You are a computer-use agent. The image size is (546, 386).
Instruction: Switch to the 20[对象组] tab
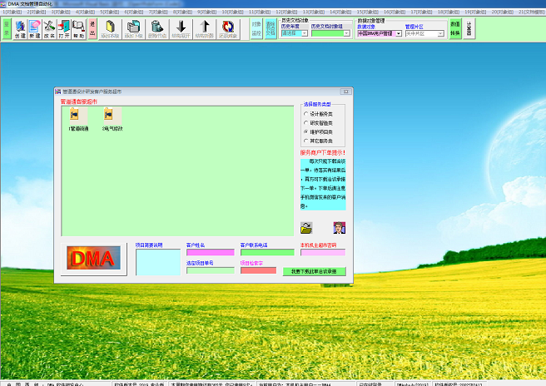[502, 12]
